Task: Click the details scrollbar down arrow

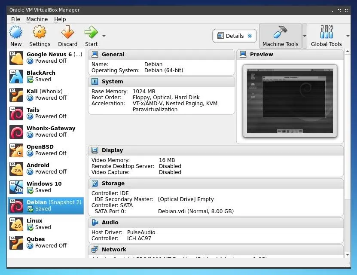Action: point(348,255)
